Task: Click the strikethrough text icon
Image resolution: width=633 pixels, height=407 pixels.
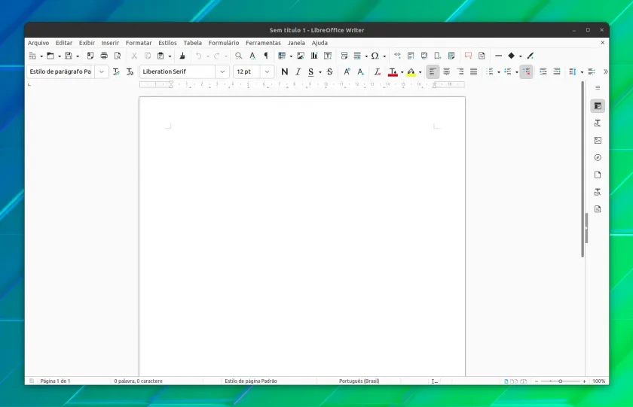Action: click(330, 71)
